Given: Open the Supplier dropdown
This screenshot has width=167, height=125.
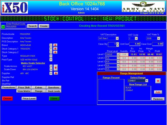Looking at the screenshot, I should click(51, 73).
